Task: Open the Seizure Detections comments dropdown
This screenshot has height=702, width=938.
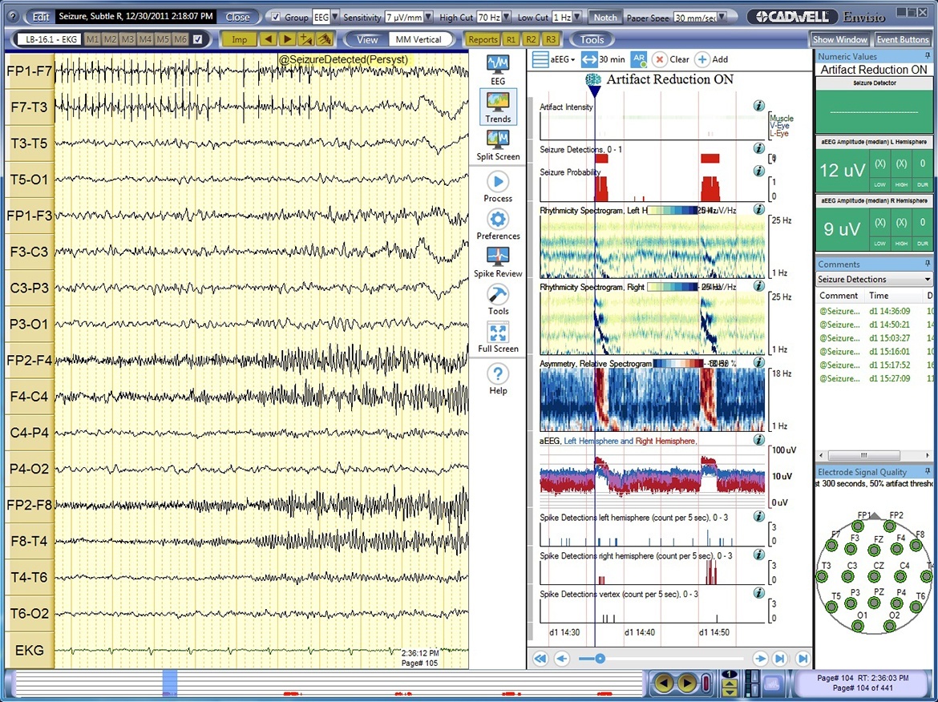Action: click(x=874, y=279)
